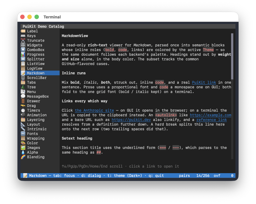Click the 'PuiKit Demo Catalog' title bar
256x204 pixels.
[x=128, y=26]
